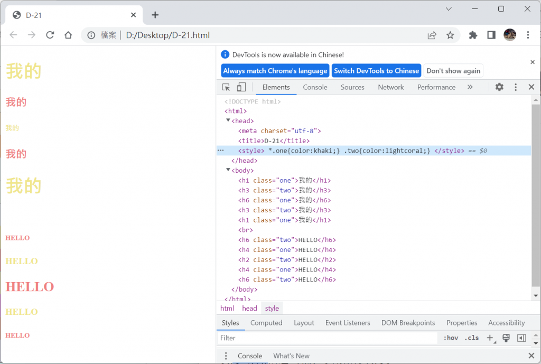Select the title D-21 node
Image resolution: width=541 pixels, height=364 pixels.
274,141
